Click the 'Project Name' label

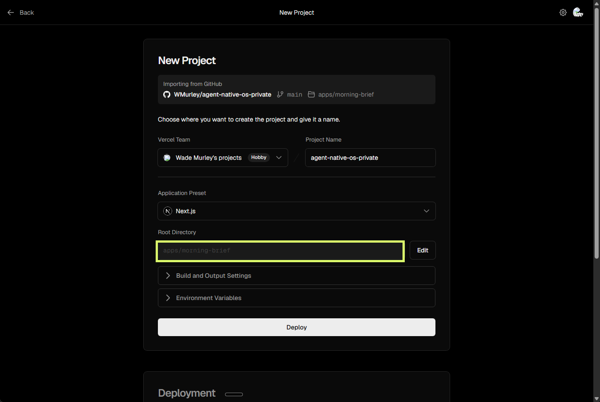323,140
